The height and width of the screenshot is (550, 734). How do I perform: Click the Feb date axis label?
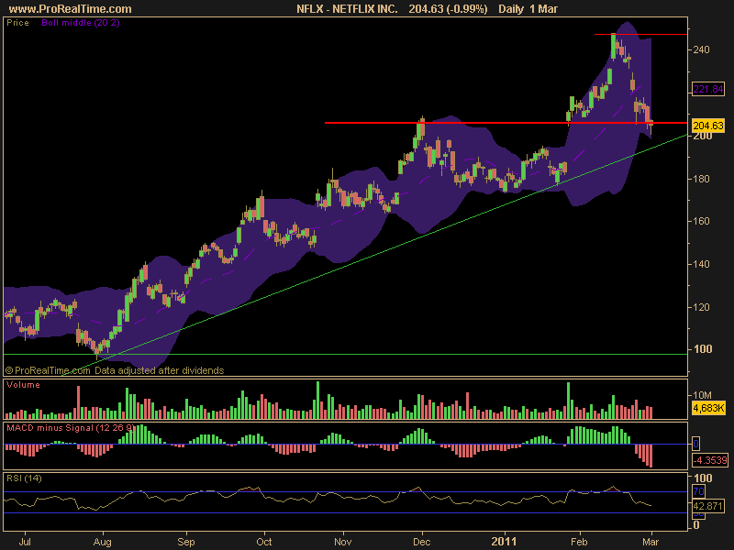point(579,542)
